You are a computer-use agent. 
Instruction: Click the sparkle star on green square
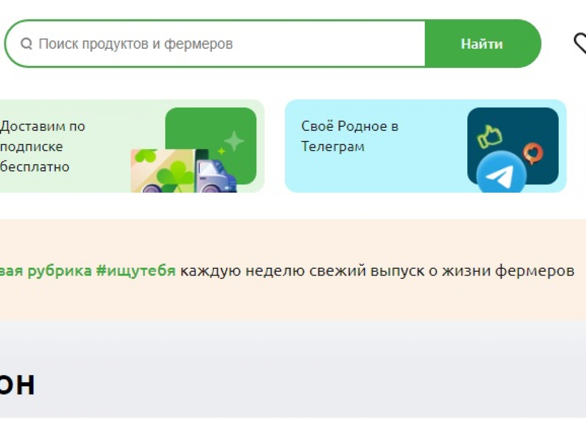tap(234, 141)
